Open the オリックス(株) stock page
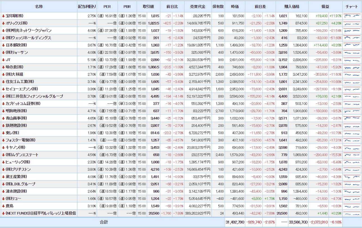Viewport: 362px width, 228px height. pos(17,23)
